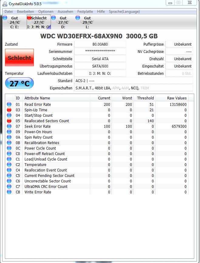Open the Optionen menu
This screenshot has width=200, height=263.
click(x=46, y=12)
